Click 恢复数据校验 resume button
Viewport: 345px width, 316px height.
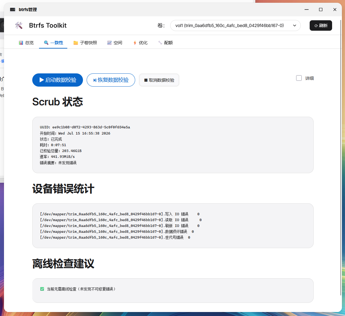(x=111, y=80)
